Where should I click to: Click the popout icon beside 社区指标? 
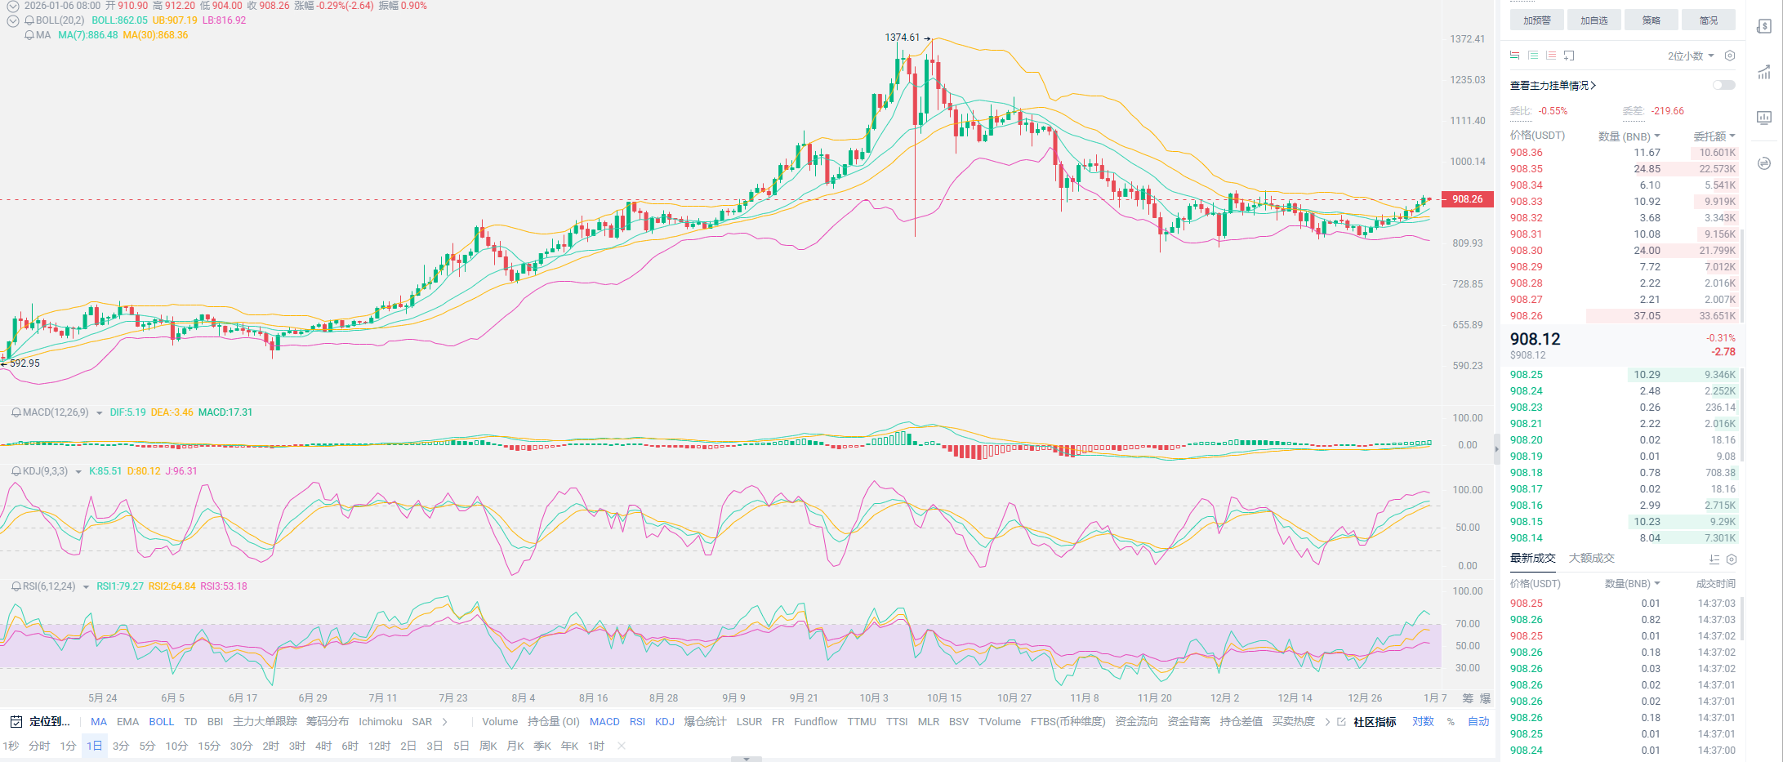(x=1341, y=722)
